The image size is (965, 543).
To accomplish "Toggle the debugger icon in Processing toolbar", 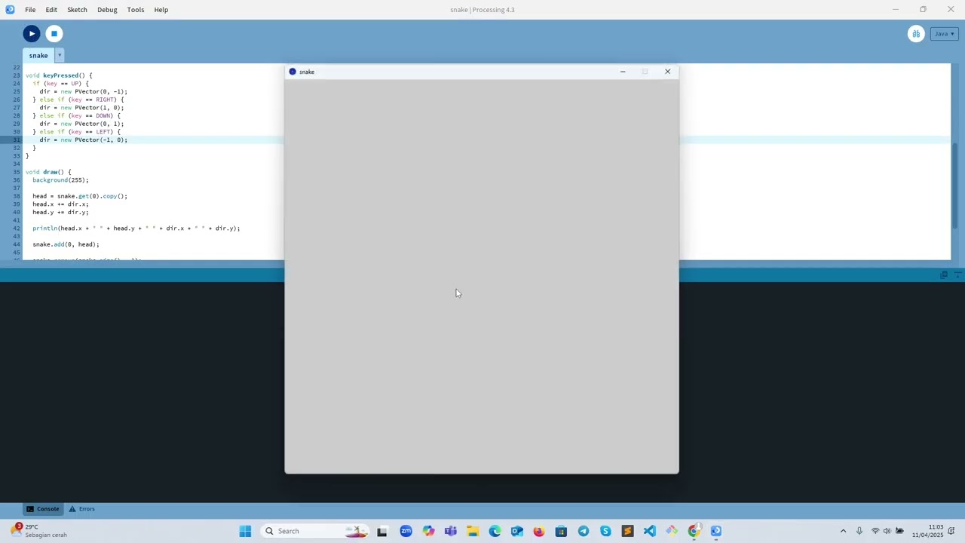I will coord(916,34).
